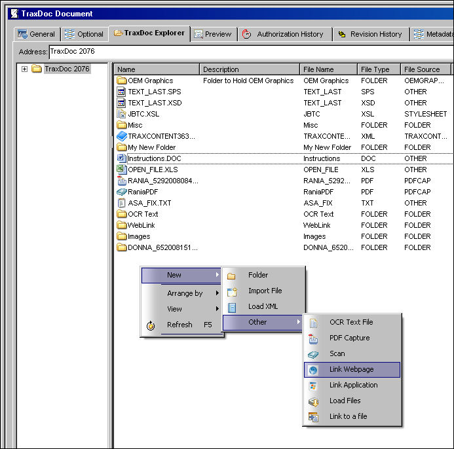This screenshot has width=454, height=449.
Task: Click the DONNA_652008151 folder icon
Action: (122, 247)
